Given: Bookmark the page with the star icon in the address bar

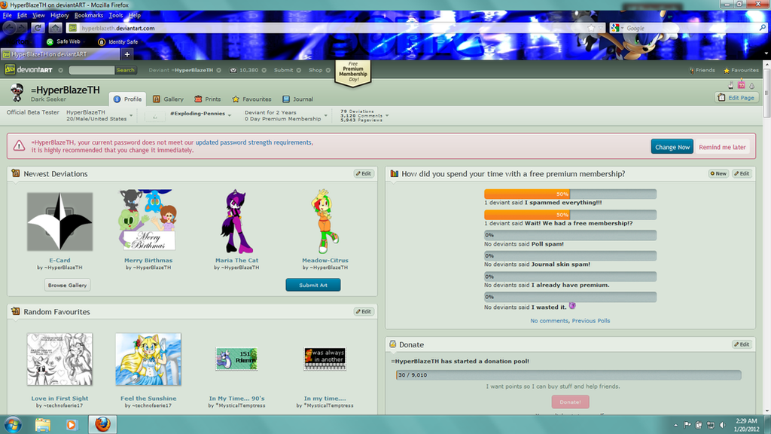Looking at the screenshot, I should (592, 28).
